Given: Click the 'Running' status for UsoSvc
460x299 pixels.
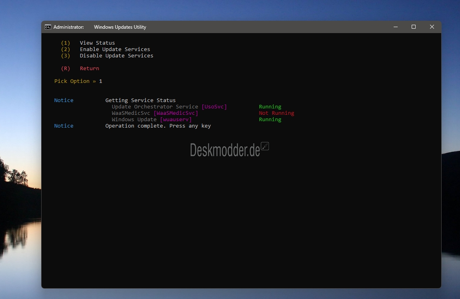Looking at the screenshot, I should click(270, 107).
